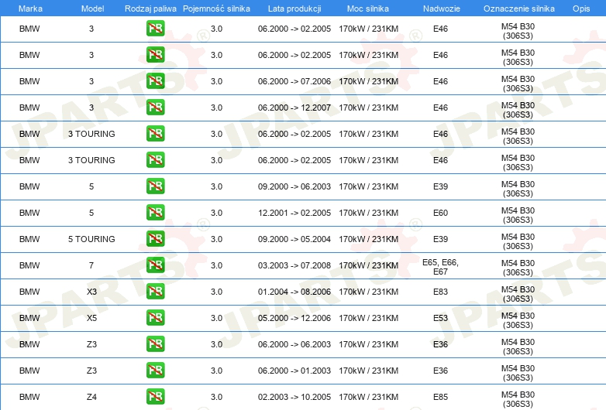The height and width of the screenshot is (410, 606).
Task: Click the model cell reading 7
Action: [x=91, y=265]
